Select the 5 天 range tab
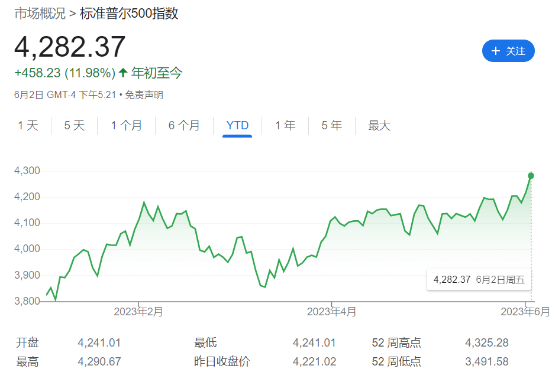The image size is (552, 382). [75, 125]
